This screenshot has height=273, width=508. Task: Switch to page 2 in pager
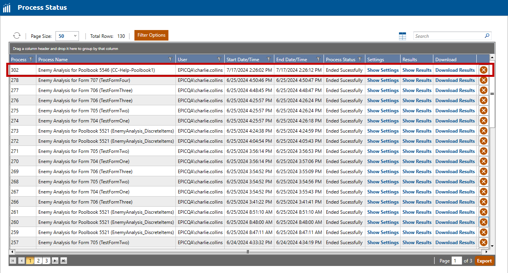pos(38,261)
